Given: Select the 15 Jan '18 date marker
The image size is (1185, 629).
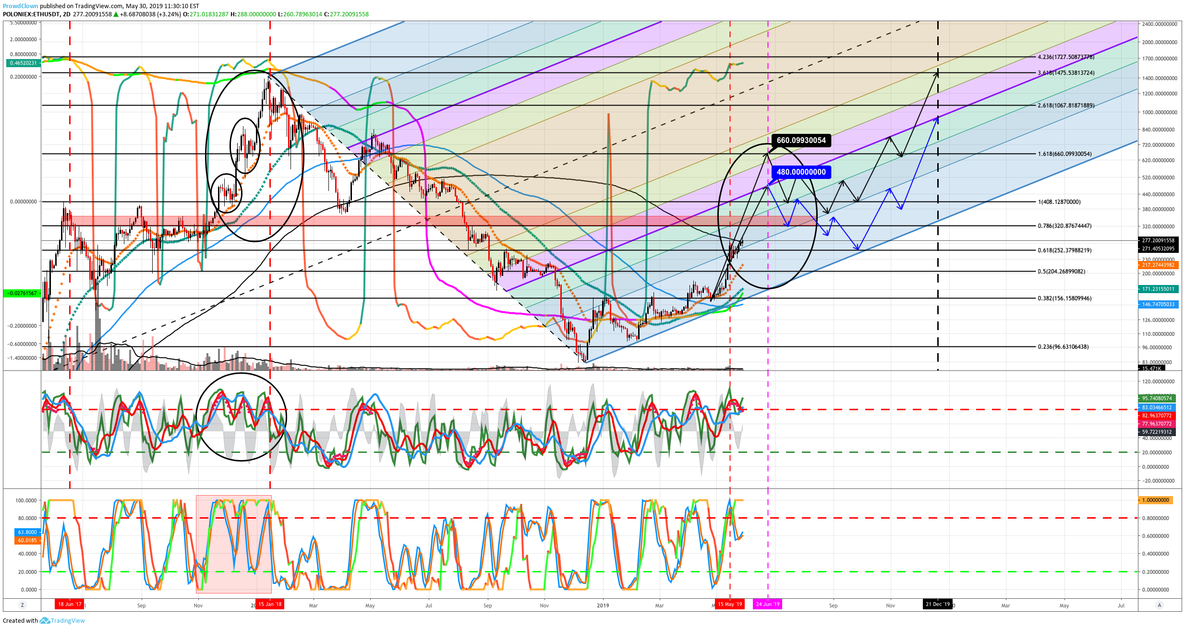Looking at the screenshot, I should (x=270, y=604).
